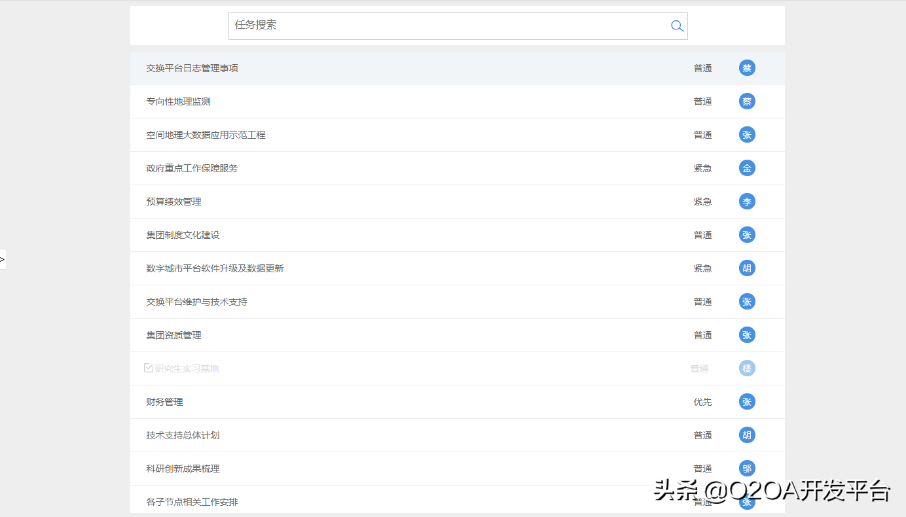
Task: Toggle the checkbox before 研究生实习基地
Action: 149,367
